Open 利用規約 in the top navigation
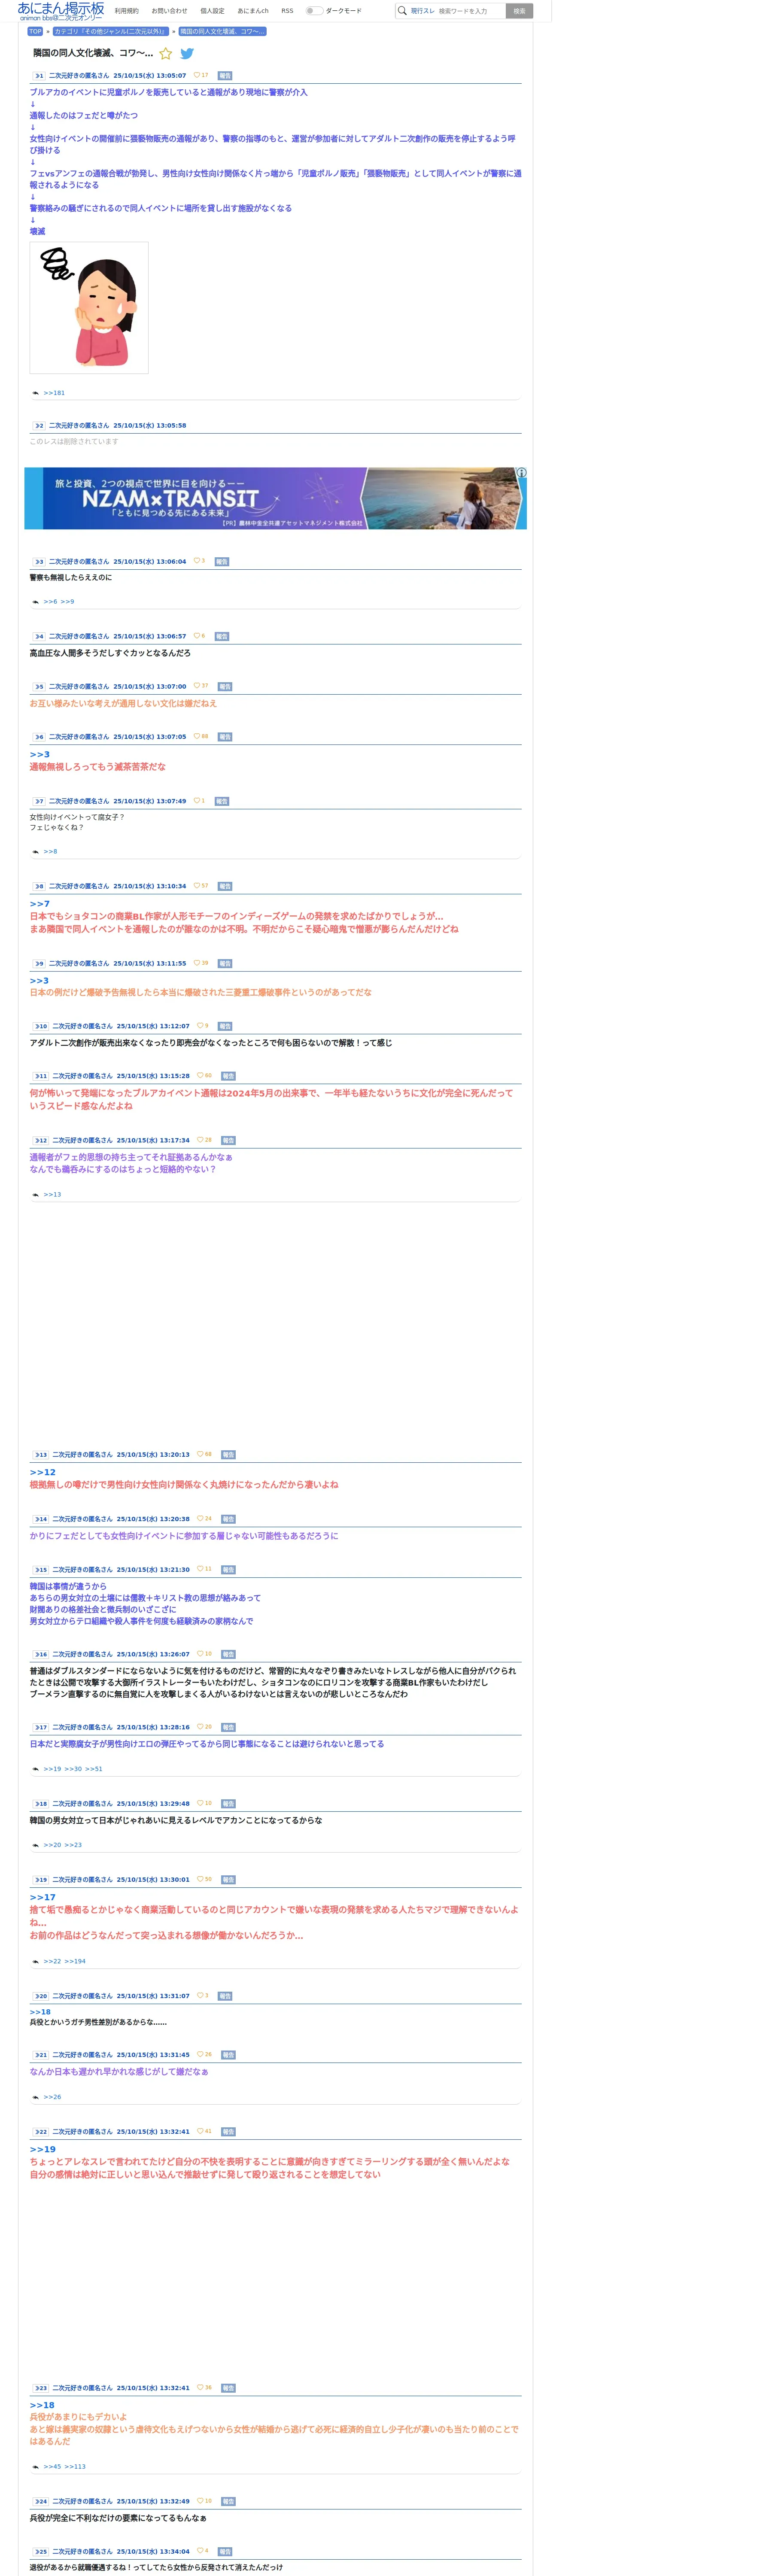This screenshot has height=2576, width=778. tap(127, 11)
